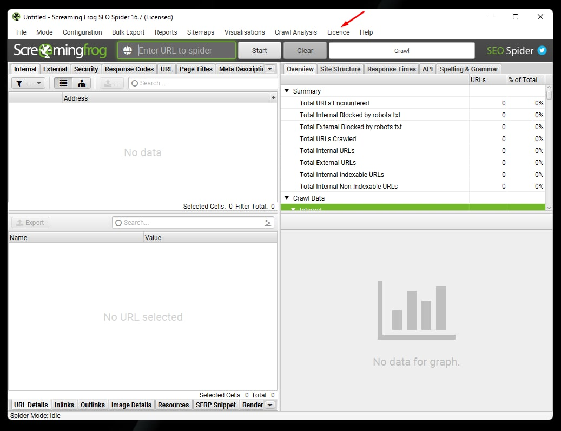561x431 pixels.
Task: Open the Configuration menu
Action: pyautogui.click(x=82, y=32)
